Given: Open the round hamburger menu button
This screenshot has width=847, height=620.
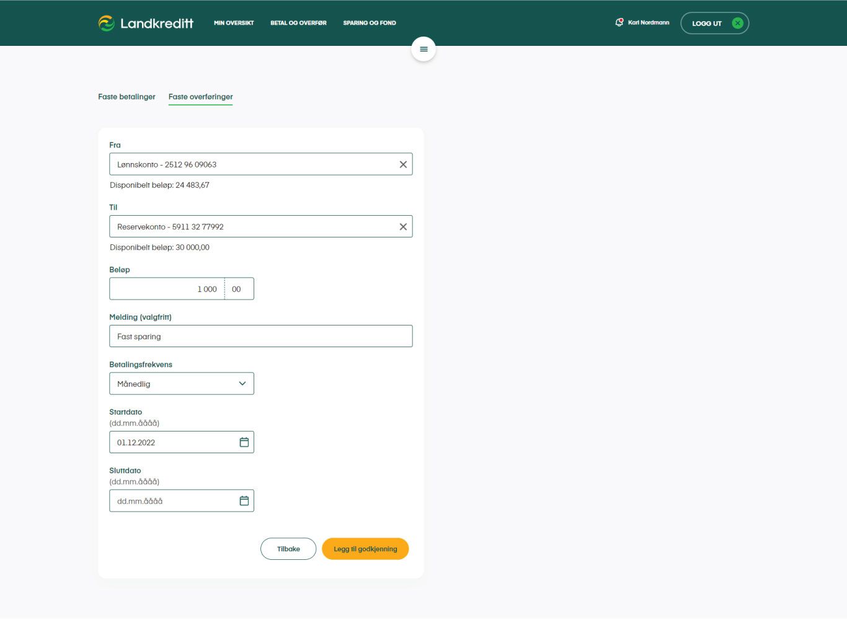Looking at the screenshot, I should pyautogui.click(x=423, y=49).
